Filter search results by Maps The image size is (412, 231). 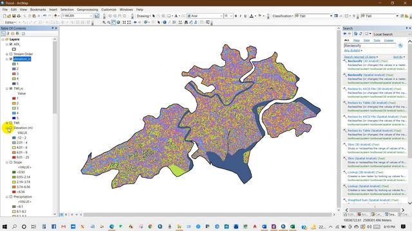[356, 40]
